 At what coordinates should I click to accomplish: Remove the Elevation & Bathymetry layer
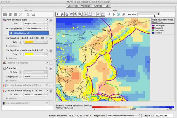[x=47, y=103]
